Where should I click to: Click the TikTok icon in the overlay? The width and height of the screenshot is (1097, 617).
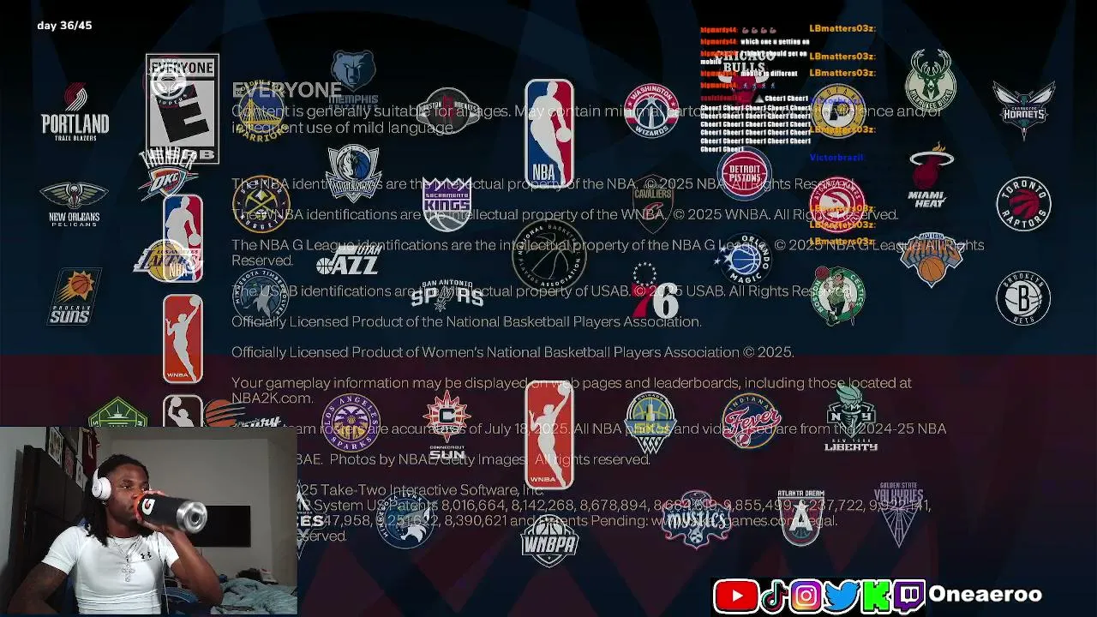pos(773,596)
